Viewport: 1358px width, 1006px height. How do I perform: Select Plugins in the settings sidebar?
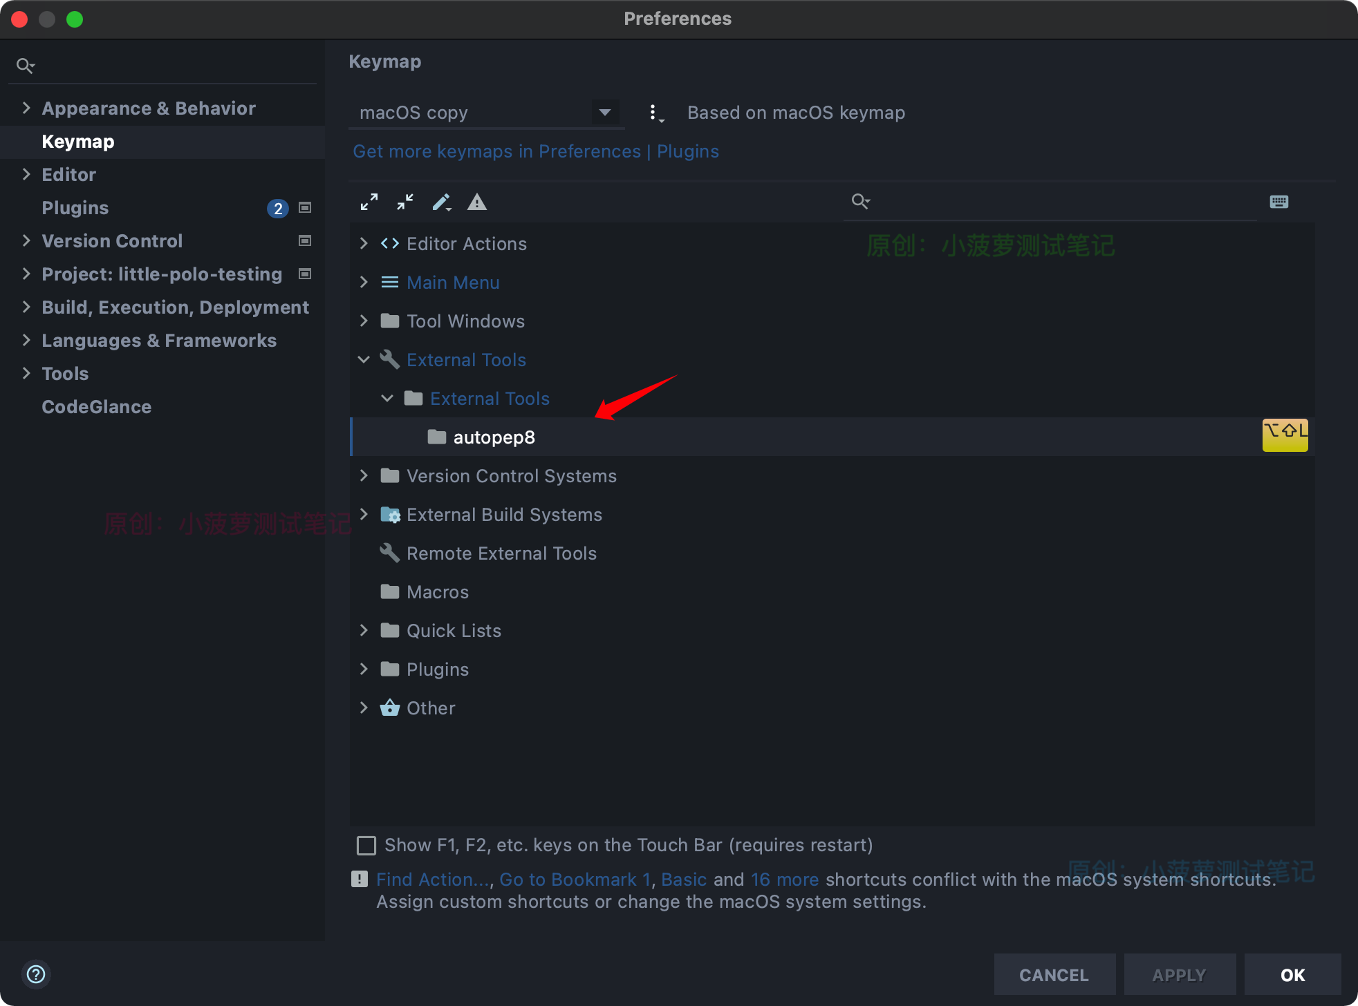pos(75,207)
